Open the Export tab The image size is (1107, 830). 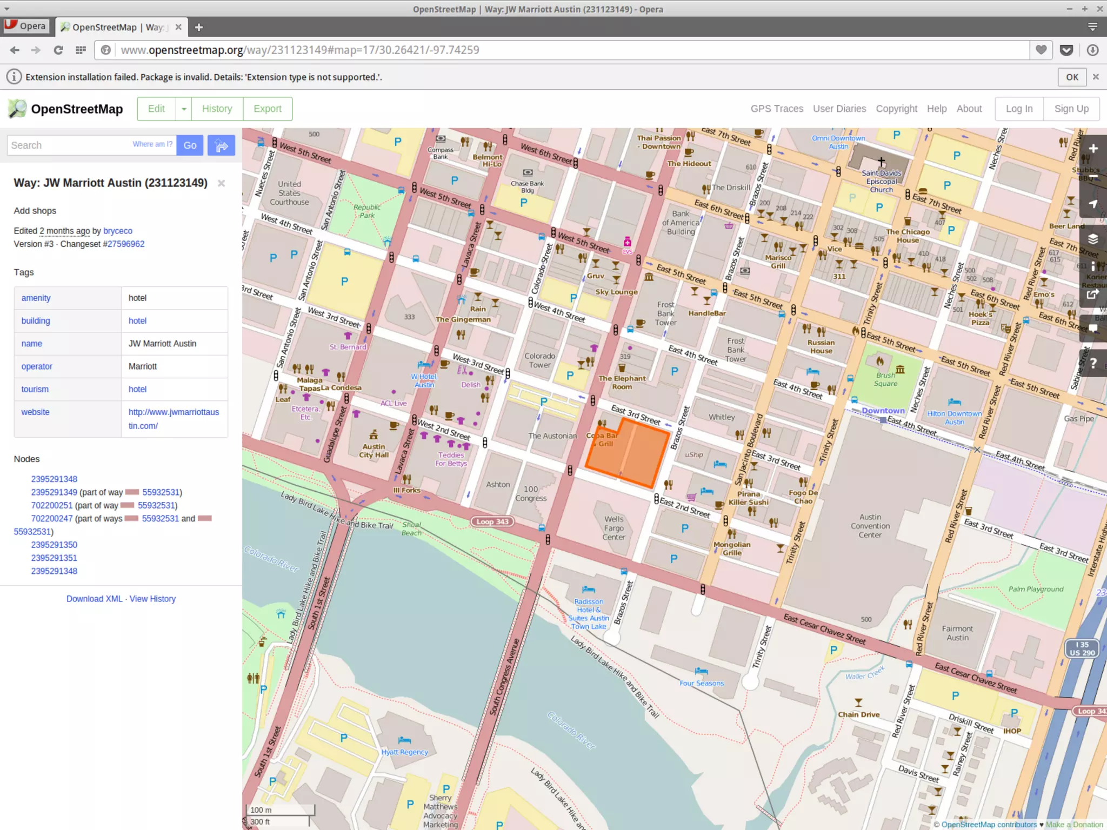[268, 109]
